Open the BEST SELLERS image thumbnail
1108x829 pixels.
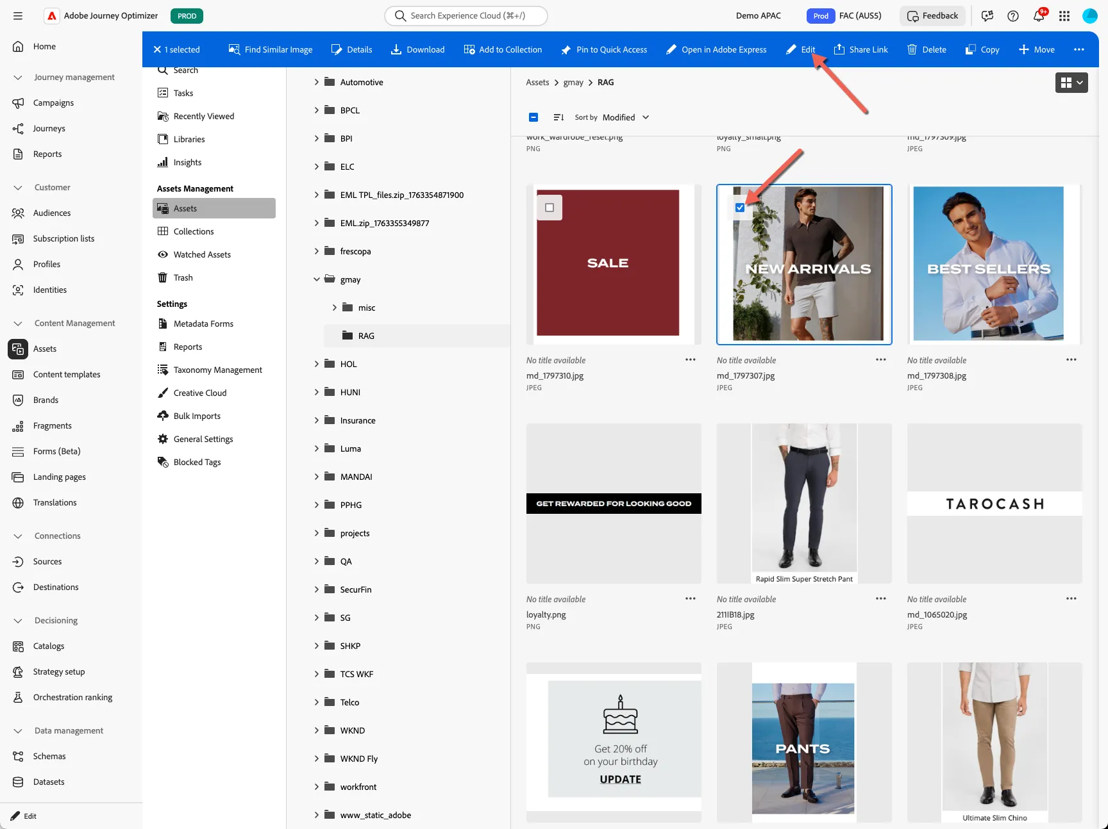995,264
